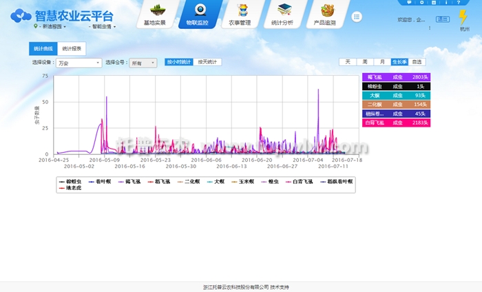Toggle 白背飞虱 series in chart legend
Screen dimensions: 482x292
(300, 182)
